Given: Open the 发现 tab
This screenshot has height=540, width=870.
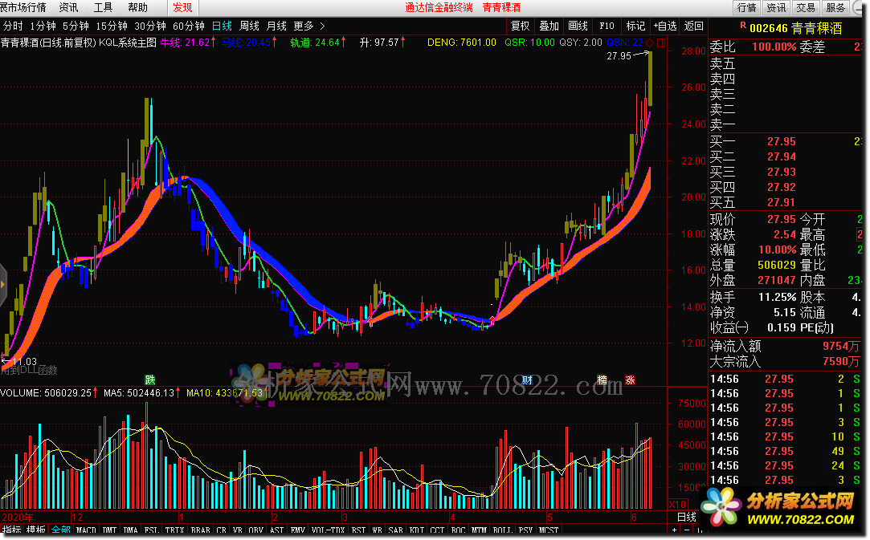Looking at the screenshot, I should [x=182, y=7].
